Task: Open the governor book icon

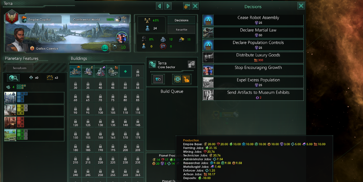Action: pyautogui.click(x=105, y=48)
